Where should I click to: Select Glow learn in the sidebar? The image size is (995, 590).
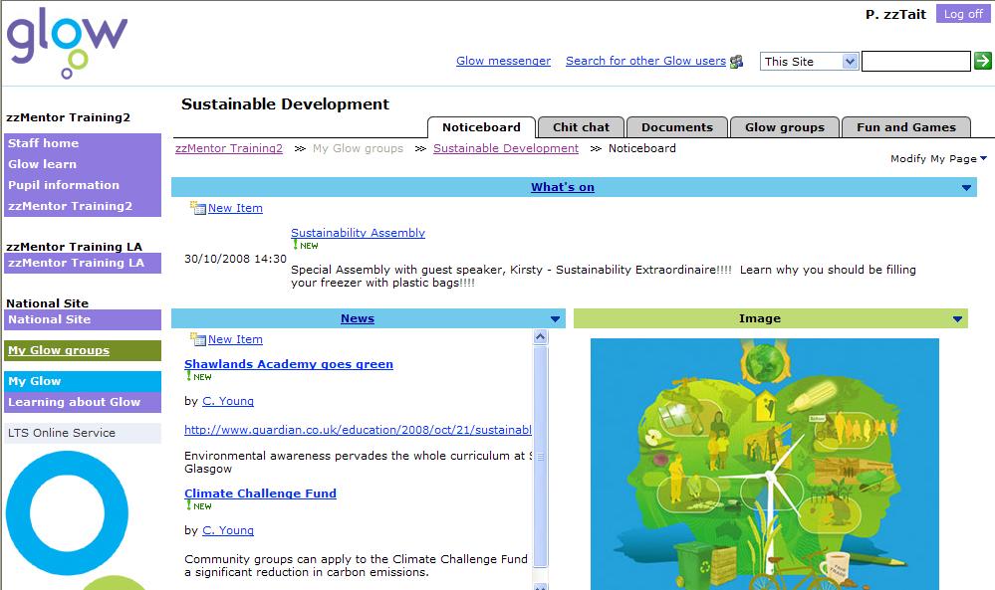coord(83,164)
